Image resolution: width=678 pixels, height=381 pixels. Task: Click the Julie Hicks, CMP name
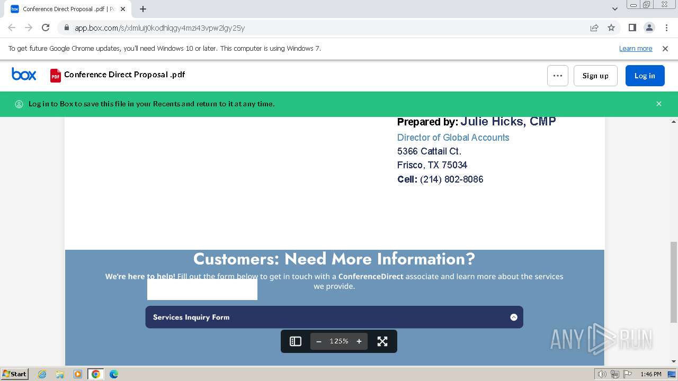pos(508,121)
